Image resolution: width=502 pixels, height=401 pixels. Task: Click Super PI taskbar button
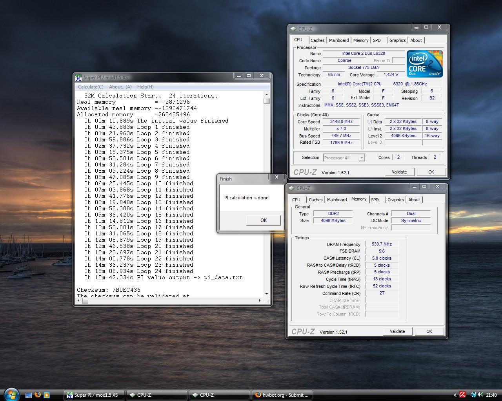coord(94,395)
